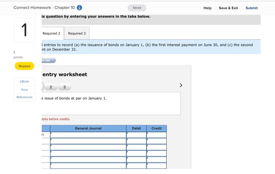Open the assignment info icon

pos(79,8)
